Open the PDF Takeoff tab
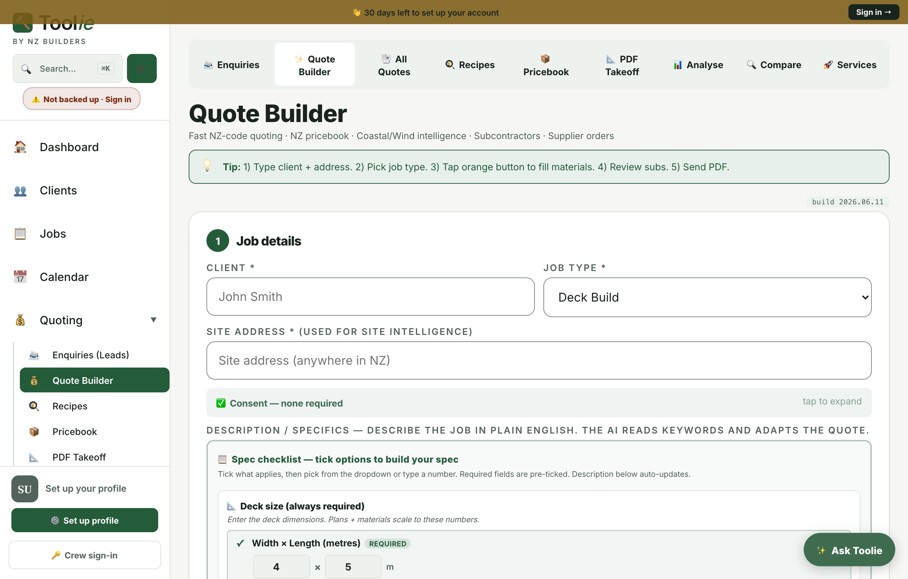This screenshot has height=579, width=908. pos(622,65)
